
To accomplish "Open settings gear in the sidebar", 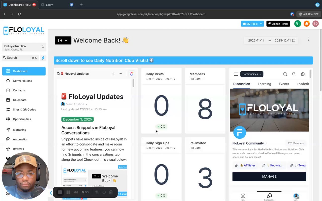I will tap(8, 193).
